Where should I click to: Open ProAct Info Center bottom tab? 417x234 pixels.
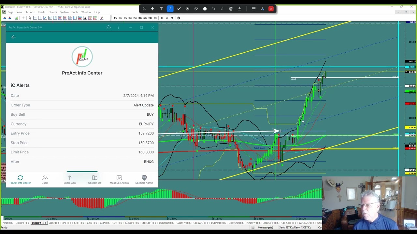click(20, 179)
